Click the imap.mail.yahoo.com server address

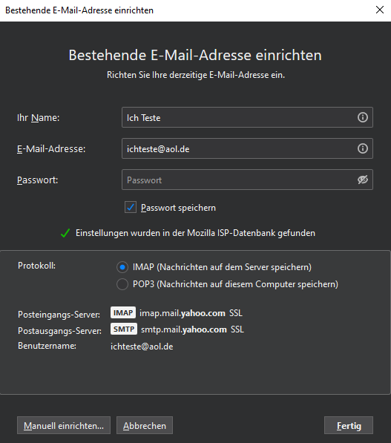[183, 313]
